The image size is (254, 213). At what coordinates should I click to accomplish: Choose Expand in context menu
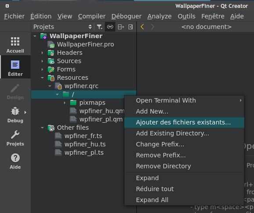(184, 178)
